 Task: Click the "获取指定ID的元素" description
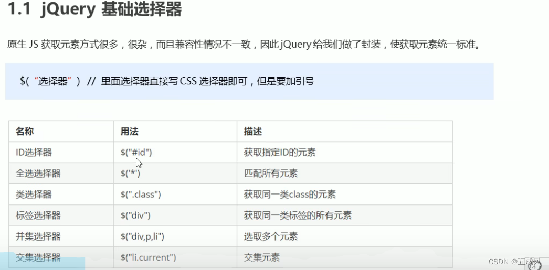point(280,152)
